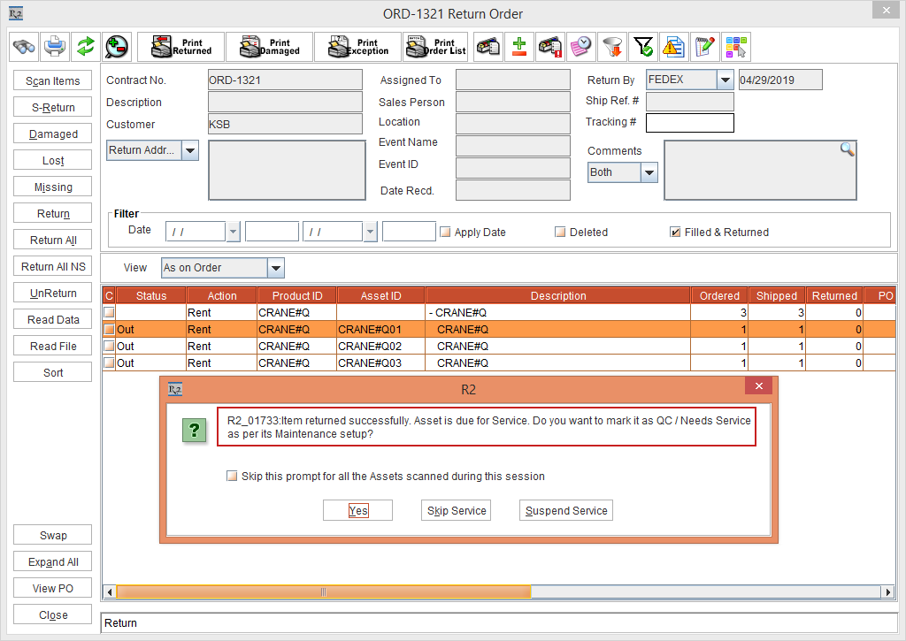Click the printer icon in toolbar
906x641 pixels.
(x=55, y=46)
